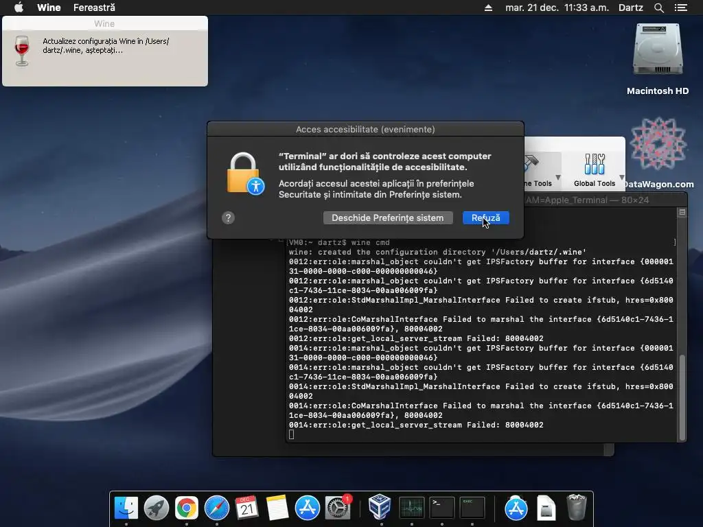Click the Deschide Preferințe sistem button
The width and height of the screenshot is (703, 527).
tap(388, 218)
